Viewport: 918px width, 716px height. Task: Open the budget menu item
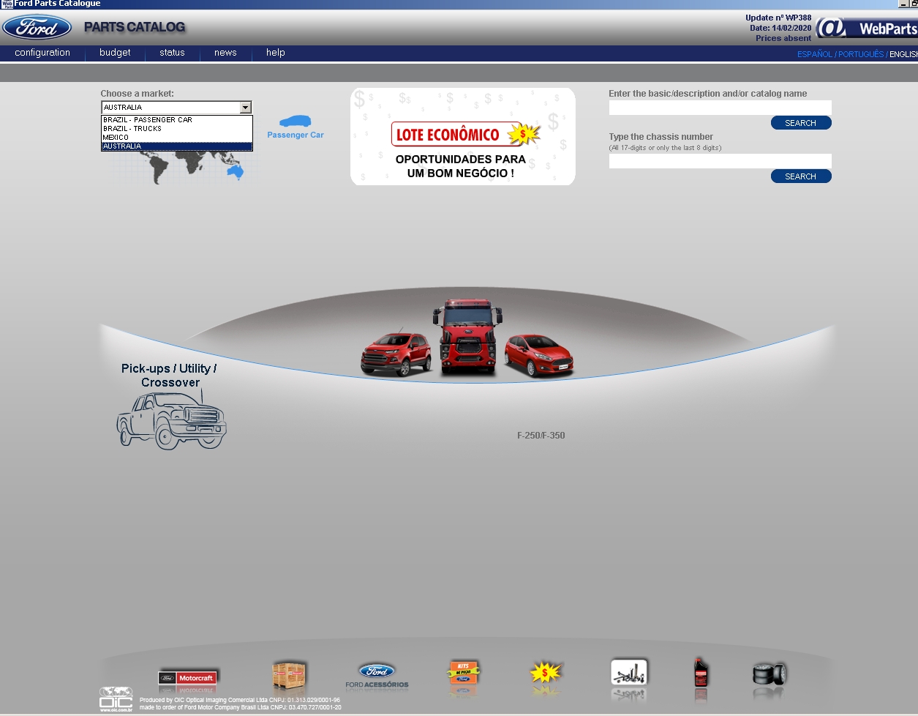tap(114, 53)
